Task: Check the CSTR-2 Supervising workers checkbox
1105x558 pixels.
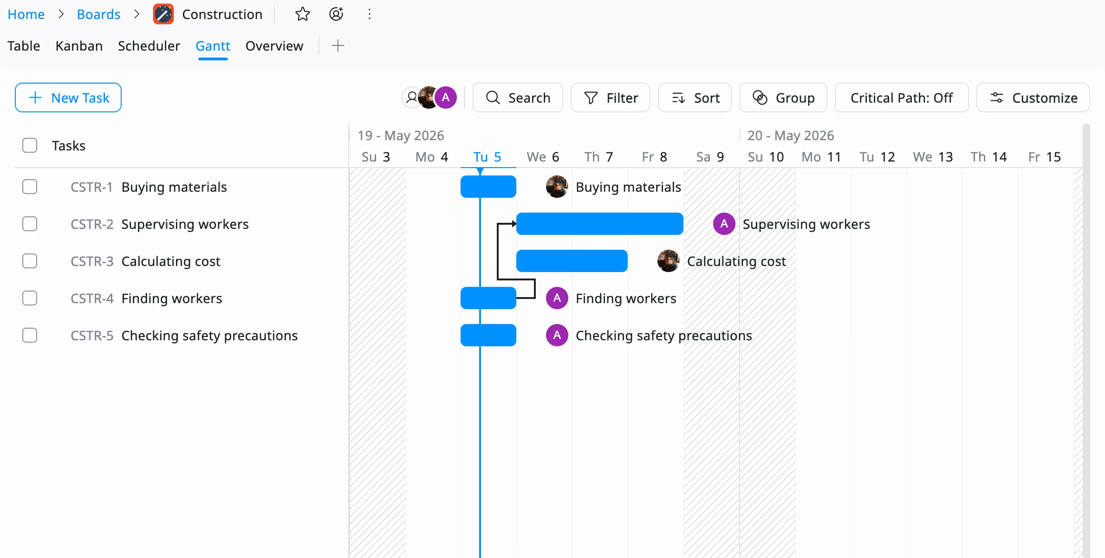Action: pyautogui.click(x=30, y=224)
